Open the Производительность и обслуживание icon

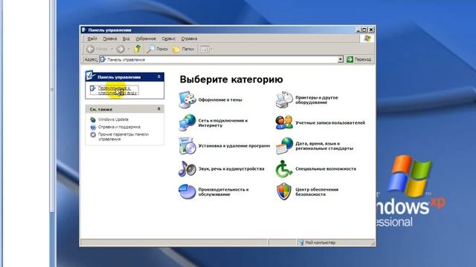(187, 191)
